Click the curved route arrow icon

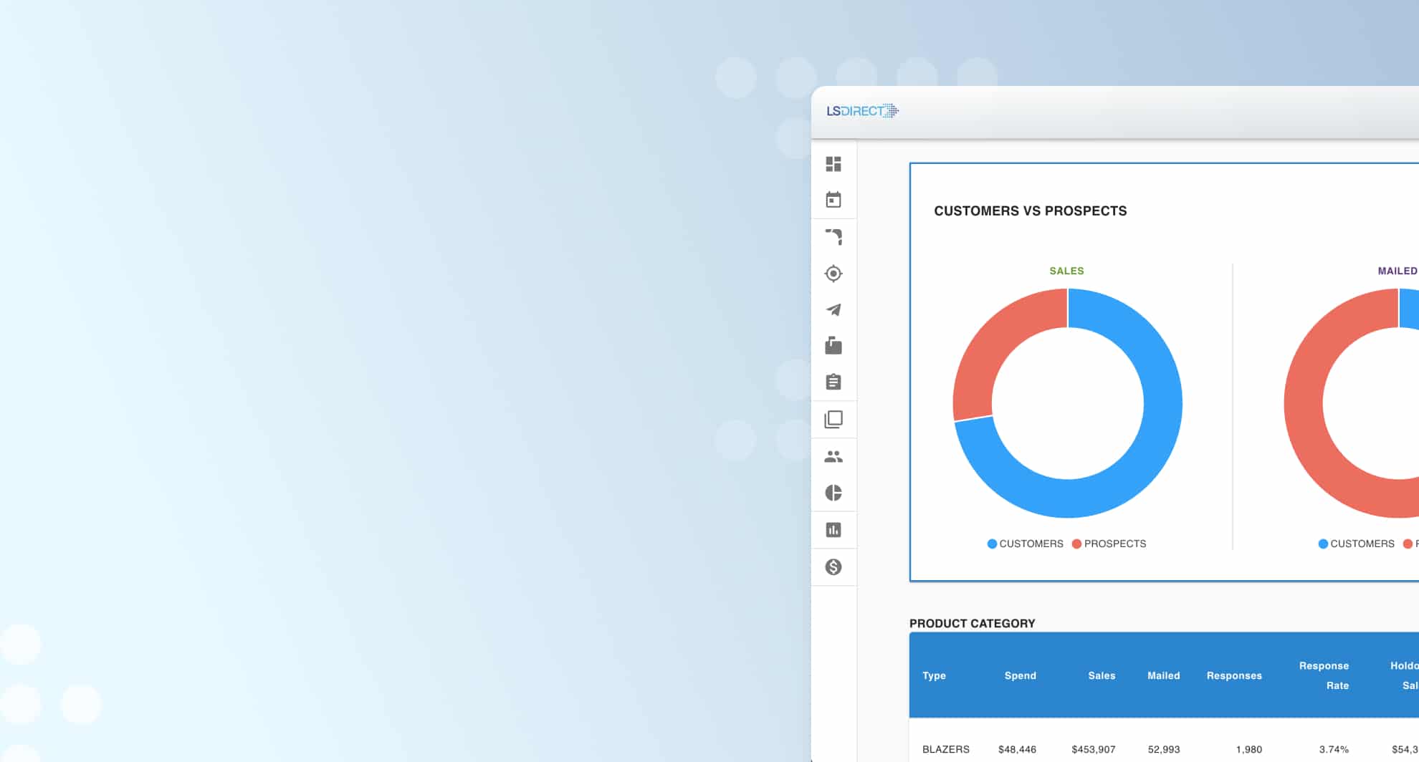[x=833, y=237]
